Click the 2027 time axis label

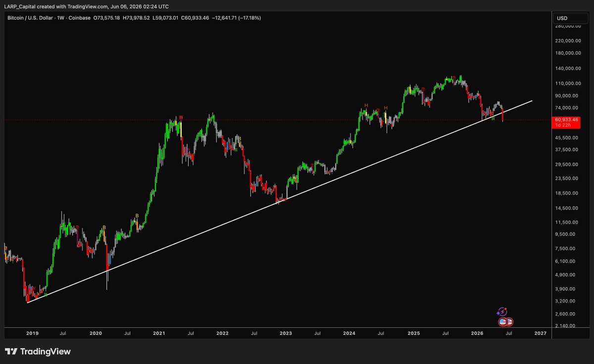pos(540,334)
